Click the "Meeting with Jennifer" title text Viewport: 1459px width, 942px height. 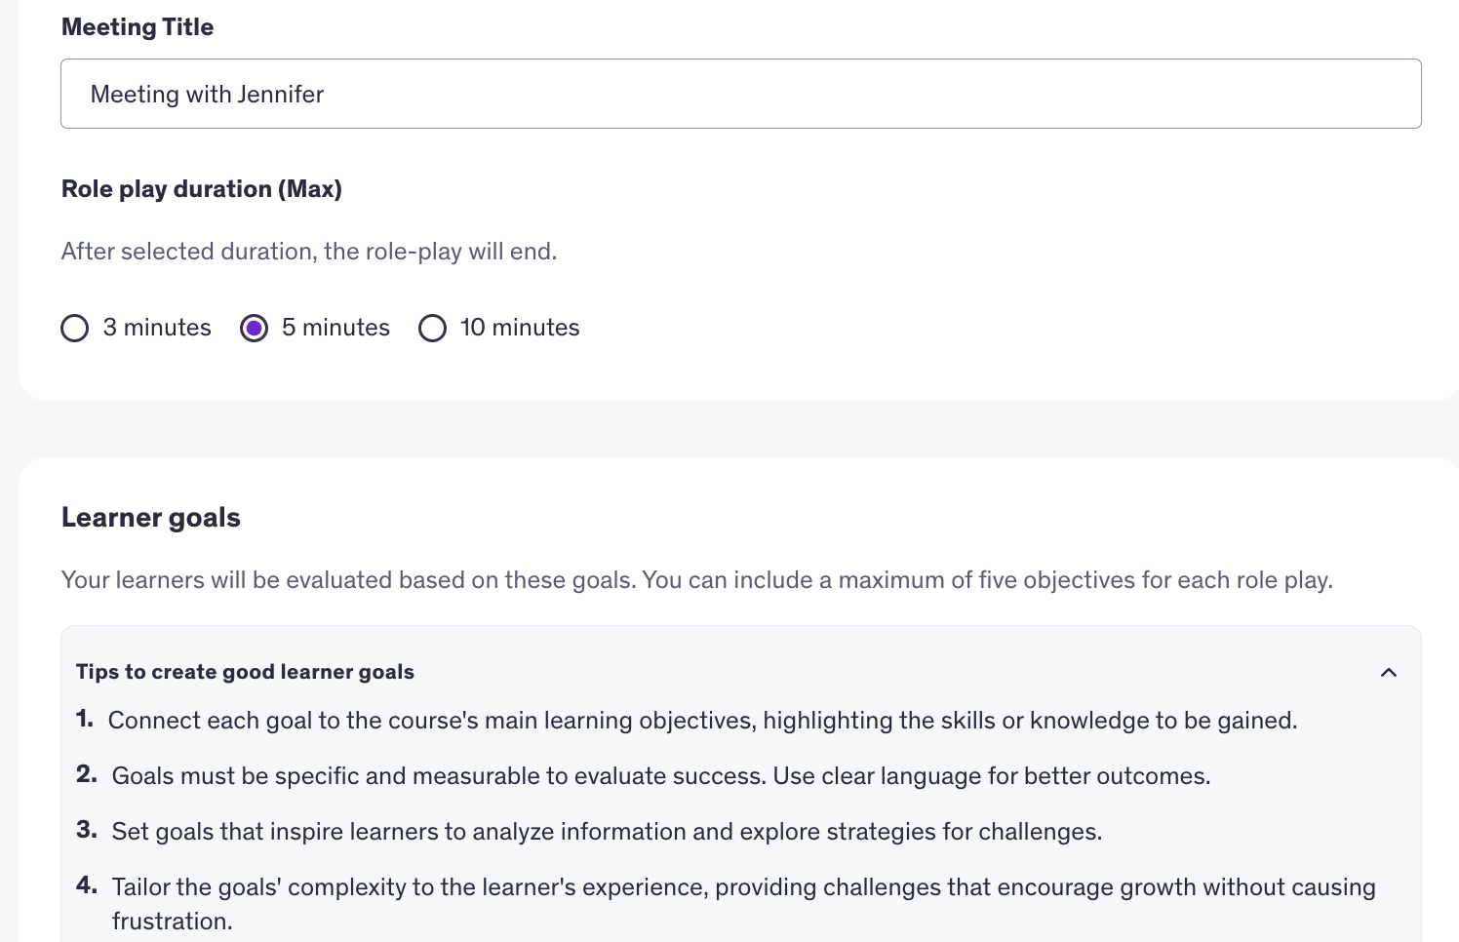tap(207, 95)
